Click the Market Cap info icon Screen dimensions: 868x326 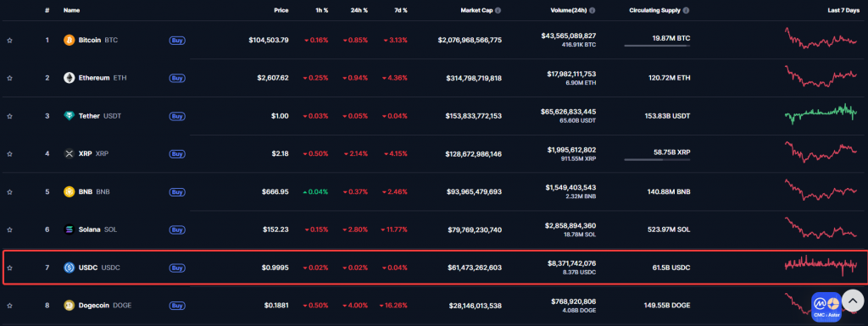pyautogui.click(x=498, y=10)
